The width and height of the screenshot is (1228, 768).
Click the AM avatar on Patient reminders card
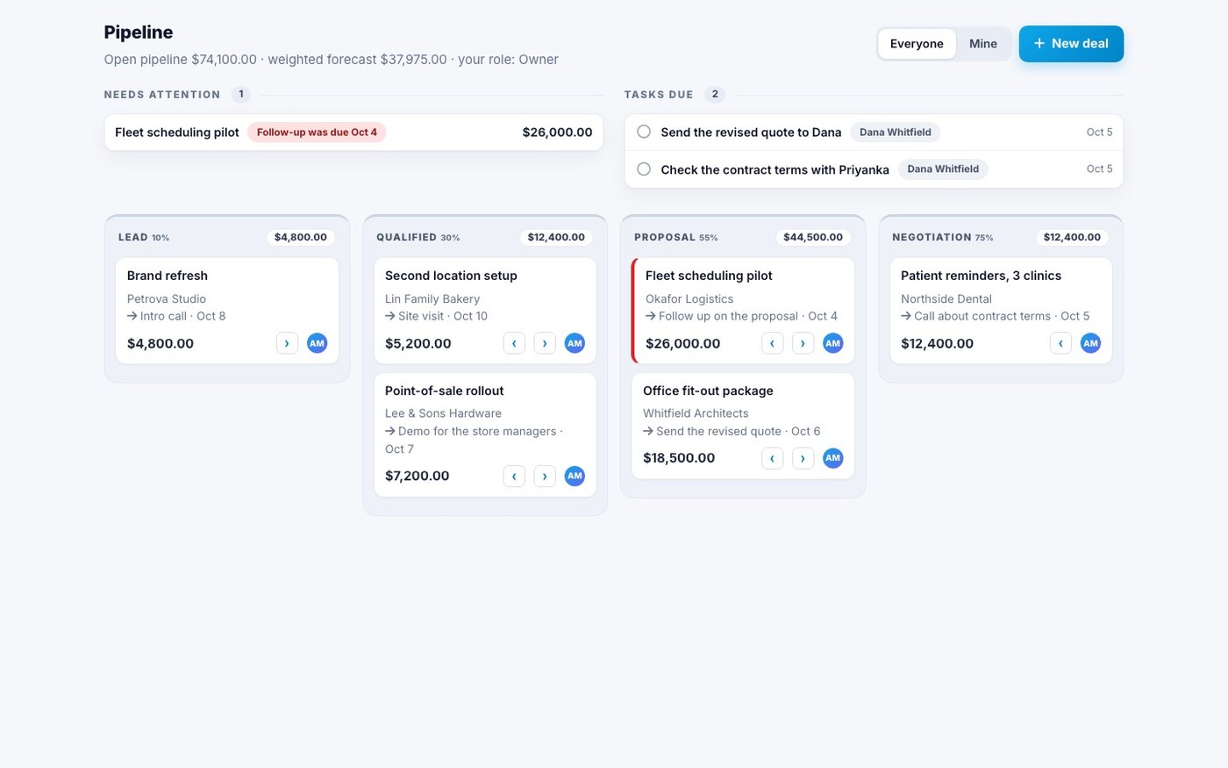tap(1091, 343)
